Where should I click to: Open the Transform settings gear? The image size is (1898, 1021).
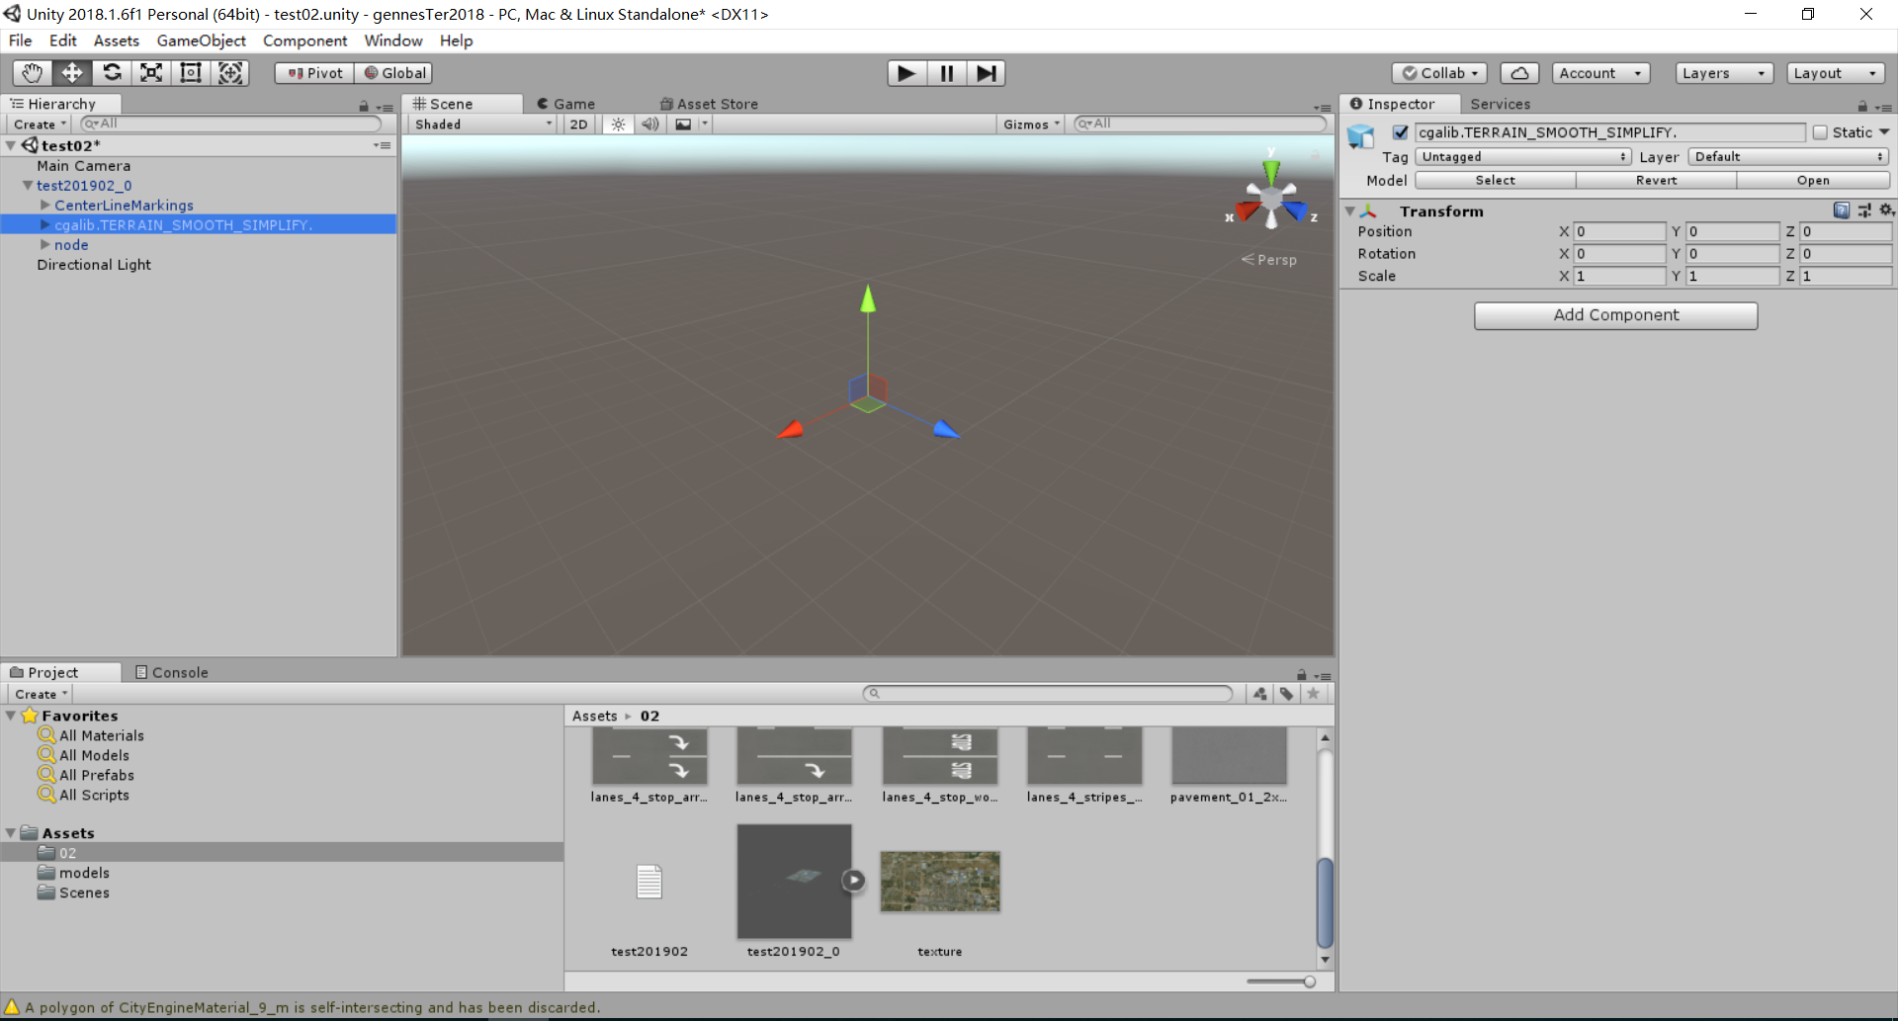(x=1885, y=210)
